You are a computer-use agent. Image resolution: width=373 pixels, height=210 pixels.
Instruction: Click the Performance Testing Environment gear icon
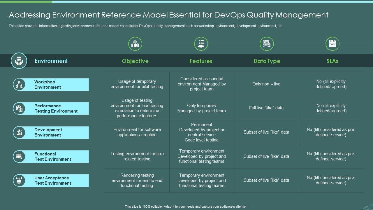point(19,108)
